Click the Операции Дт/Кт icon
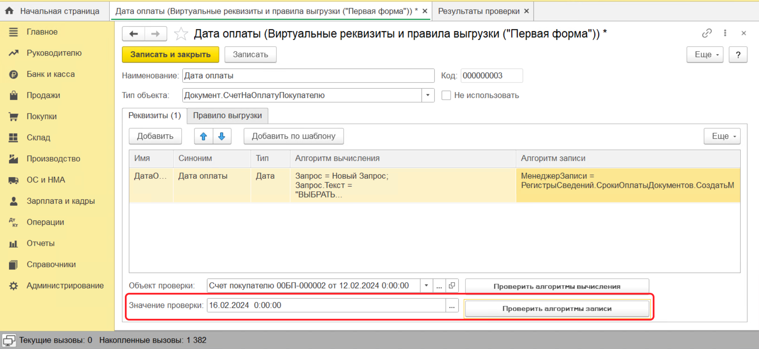 coord(13,222)
